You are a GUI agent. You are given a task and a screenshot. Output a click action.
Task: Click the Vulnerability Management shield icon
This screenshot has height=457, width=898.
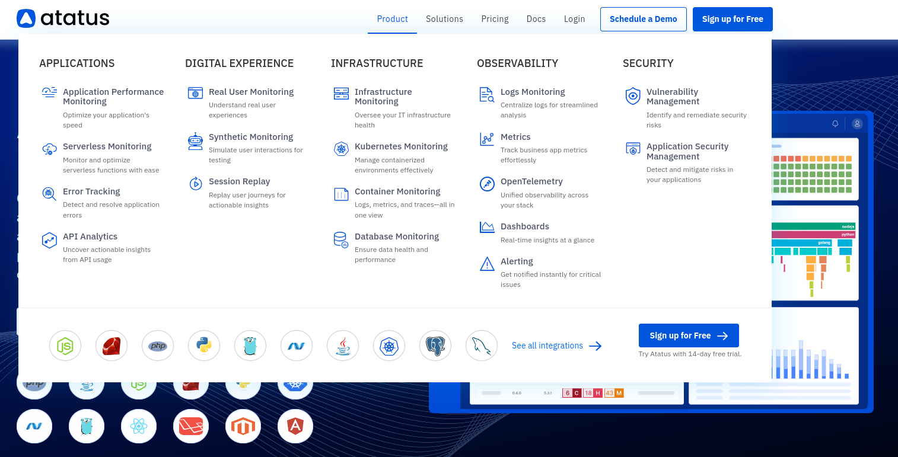pyautogui.click(x=633, y=96)
